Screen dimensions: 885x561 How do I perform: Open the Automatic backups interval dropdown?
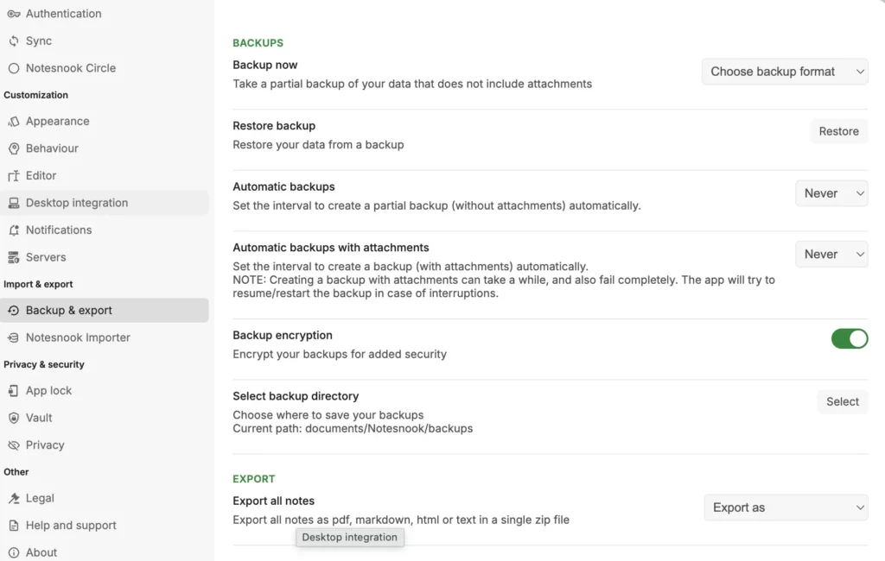832,193
